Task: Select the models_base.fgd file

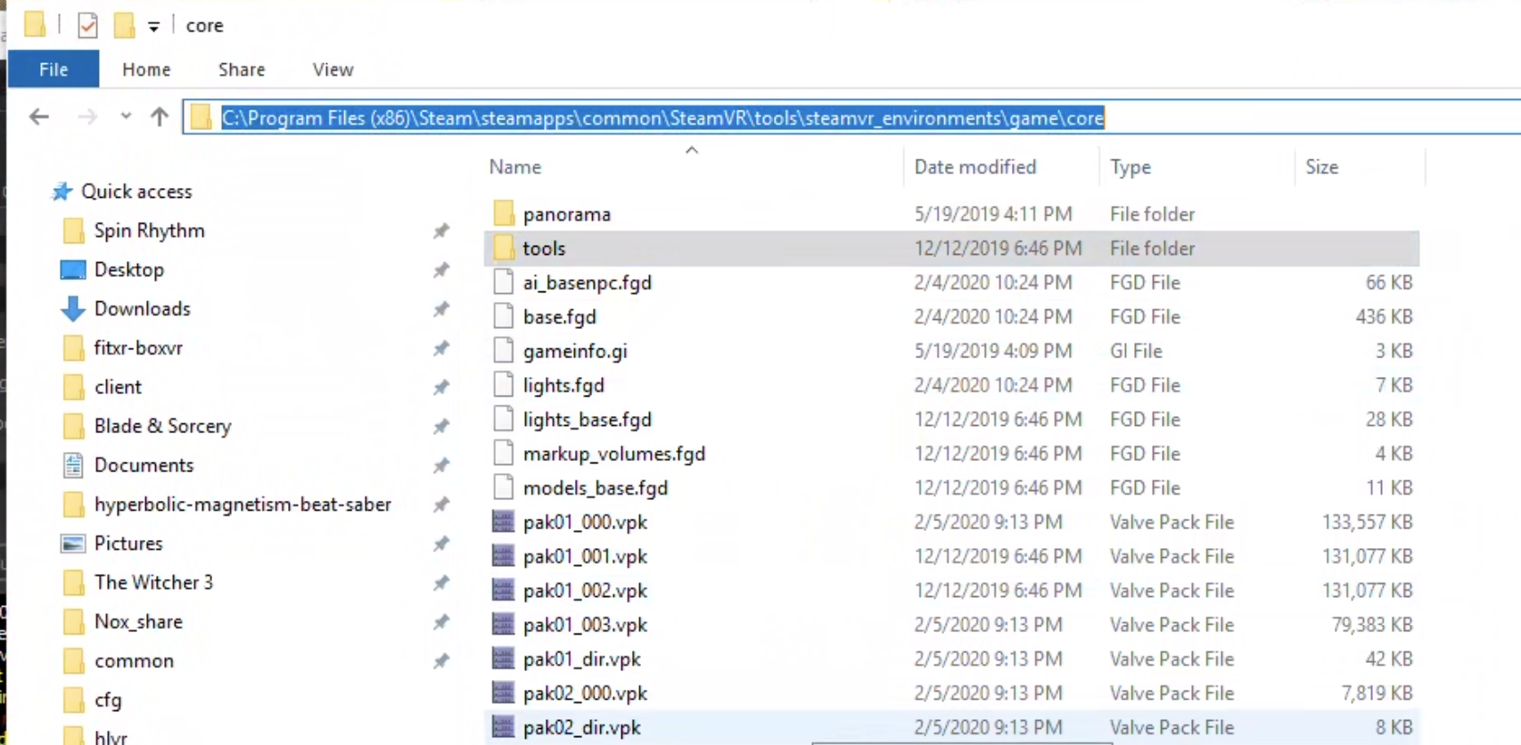Action: pyautogui.click(x=951, y=488)
